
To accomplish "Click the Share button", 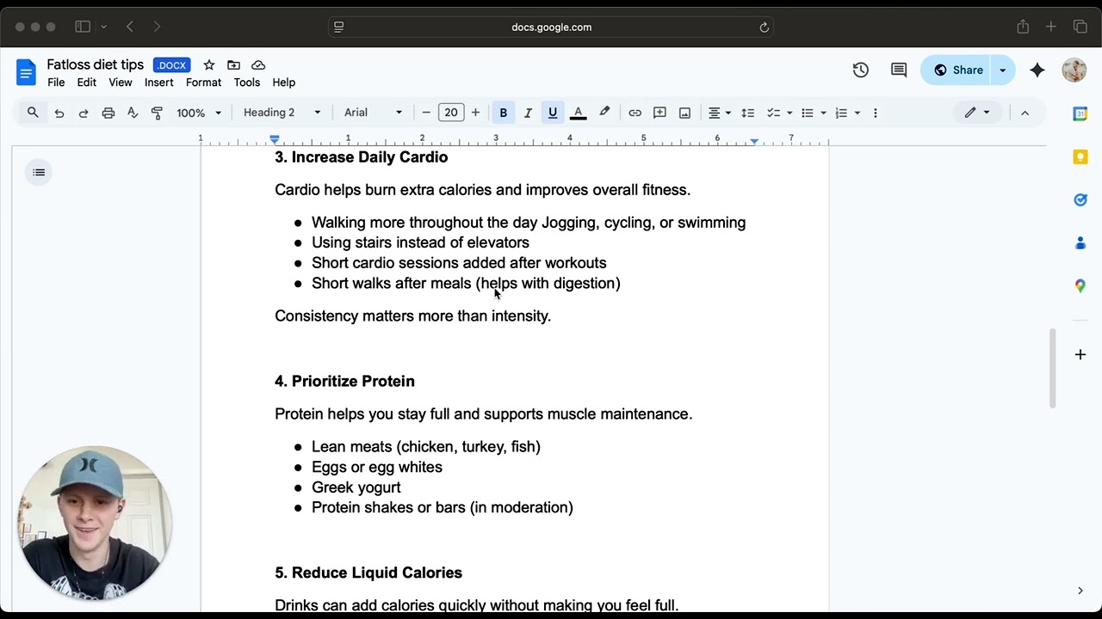I will coord(957,70).
